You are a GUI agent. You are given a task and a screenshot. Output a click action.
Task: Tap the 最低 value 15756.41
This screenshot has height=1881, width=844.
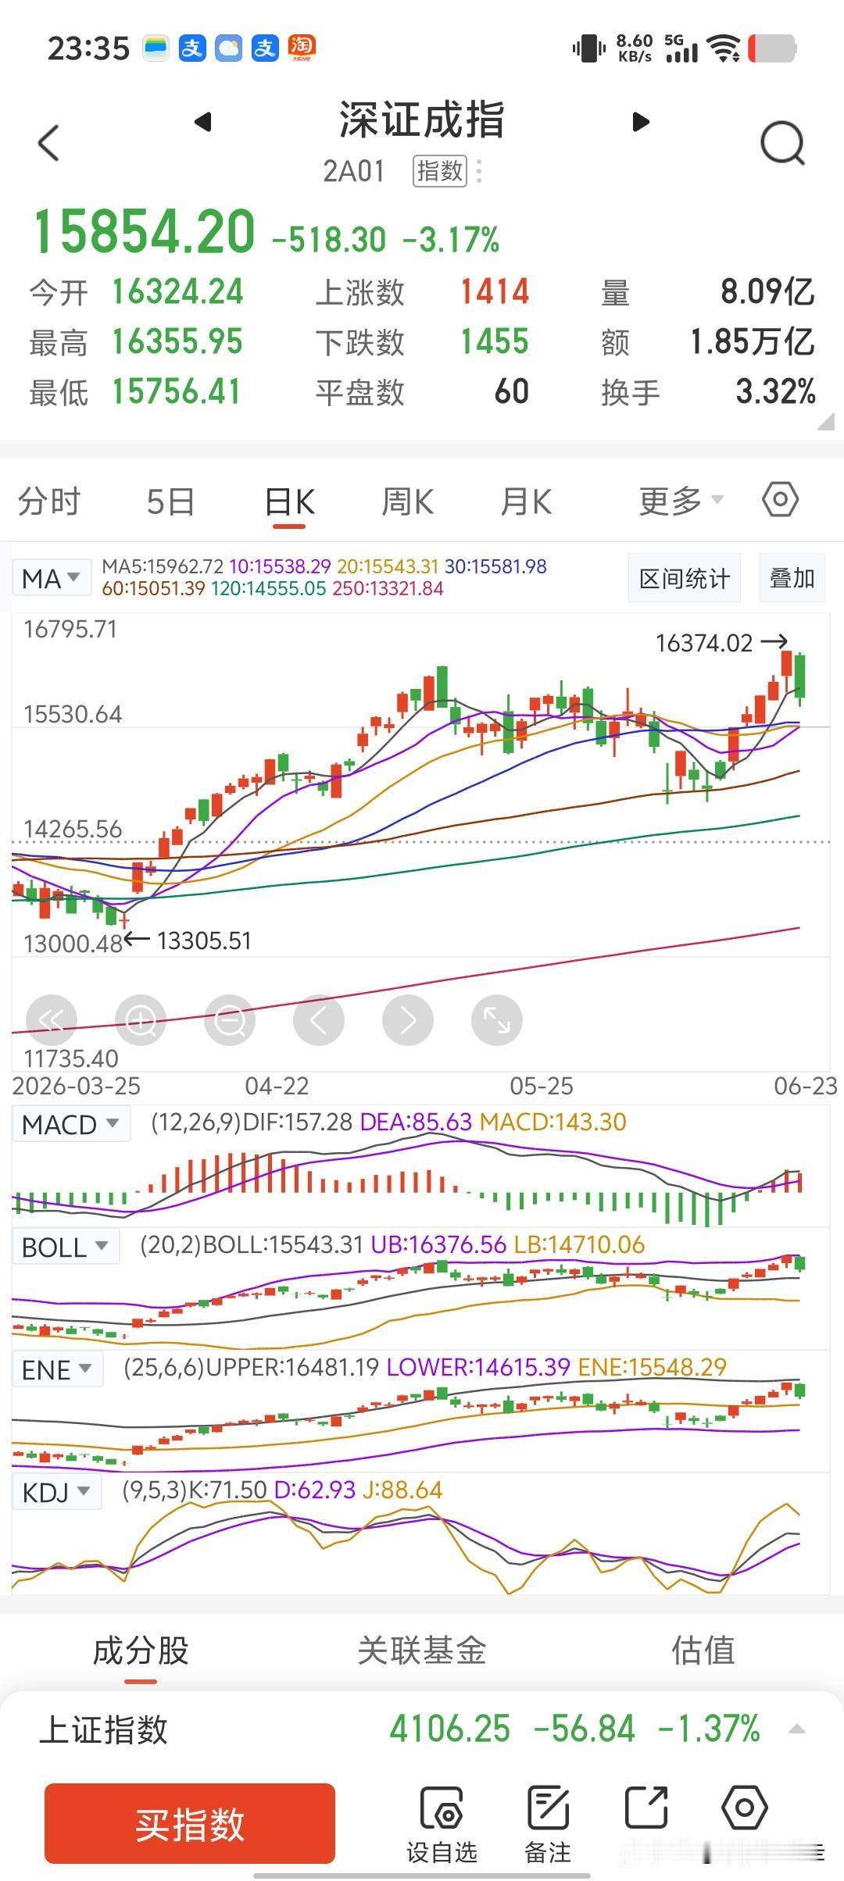pos(176,391)
